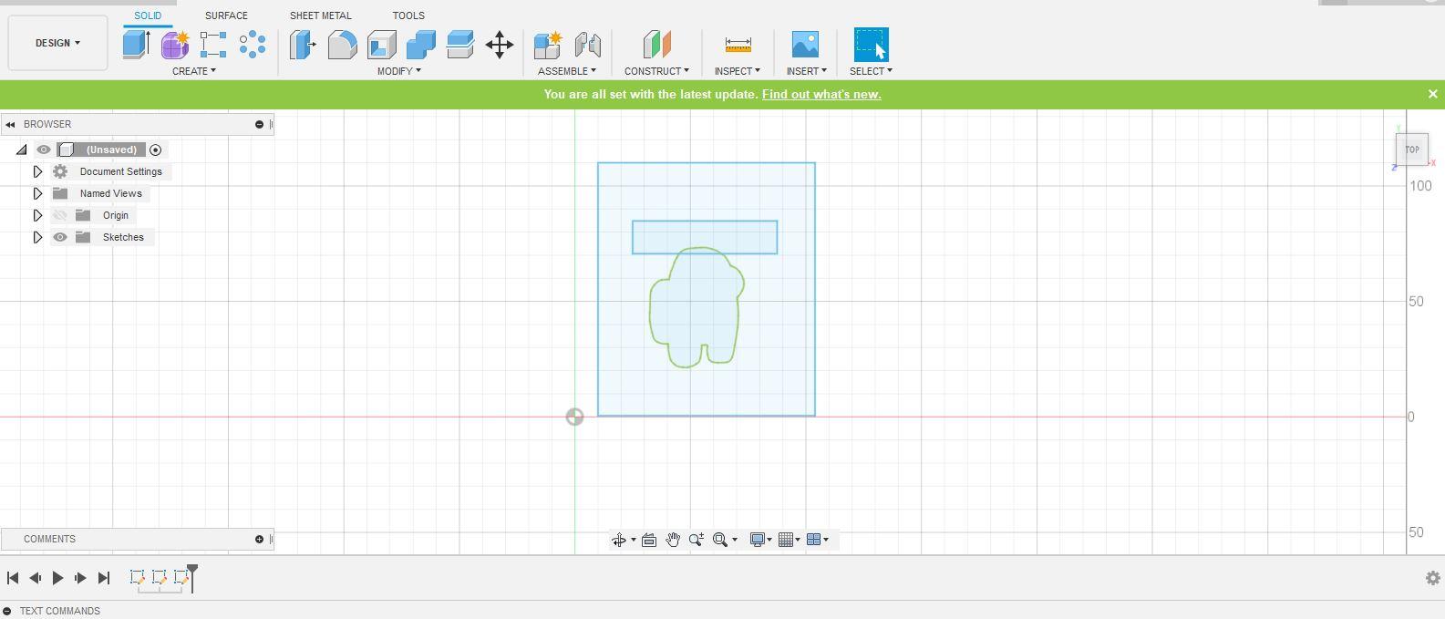Open the MODIFY dropdown menu
This screenshot has height=619, width=1445.
(399, 71)
